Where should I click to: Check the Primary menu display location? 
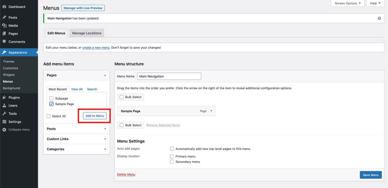click(172, 156)
